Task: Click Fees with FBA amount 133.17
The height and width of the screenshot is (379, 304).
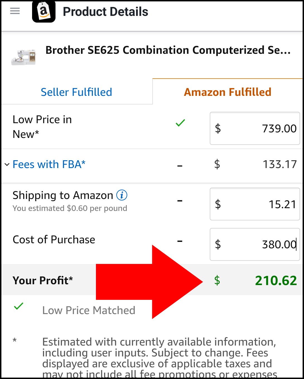Action: pyautogui.click(x=280, y=164)
